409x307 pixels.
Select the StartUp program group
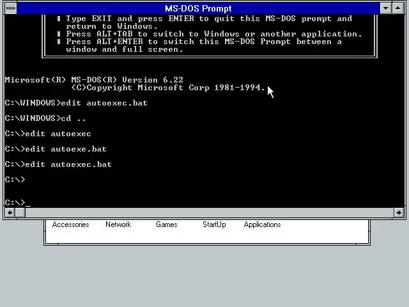(214, 224)
